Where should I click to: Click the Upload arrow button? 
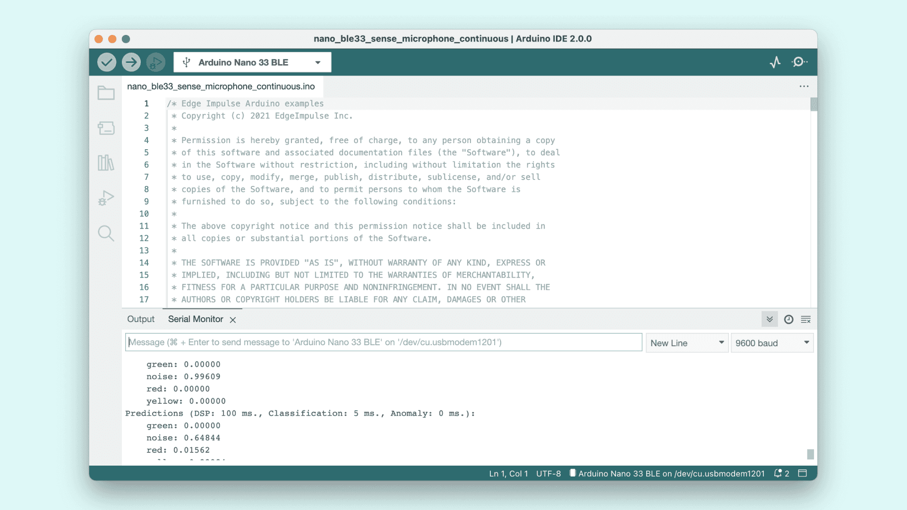click(x=131, y=62)
